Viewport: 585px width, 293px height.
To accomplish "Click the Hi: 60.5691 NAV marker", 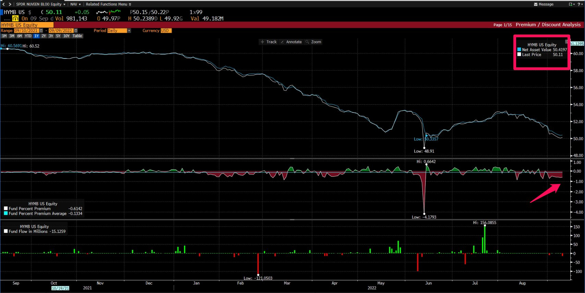I will coord(11,46).
